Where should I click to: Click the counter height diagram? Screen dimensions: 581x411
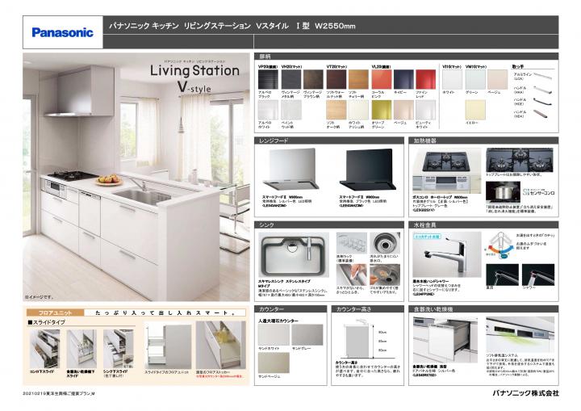point(365,339)
